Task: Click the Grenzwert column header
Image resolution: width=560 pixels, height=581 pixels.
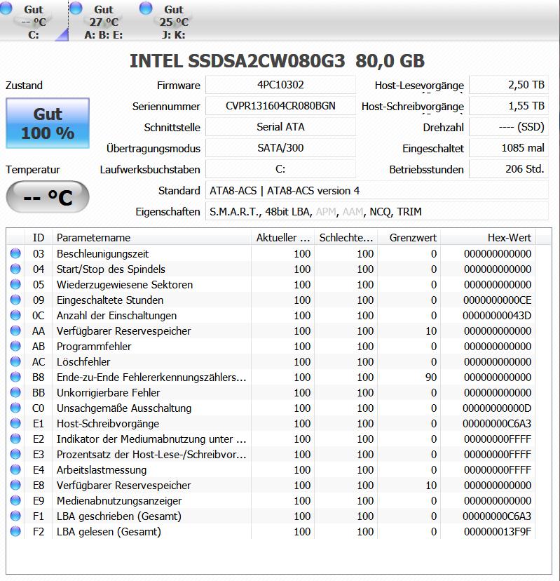Action: (x=409, y=237)
